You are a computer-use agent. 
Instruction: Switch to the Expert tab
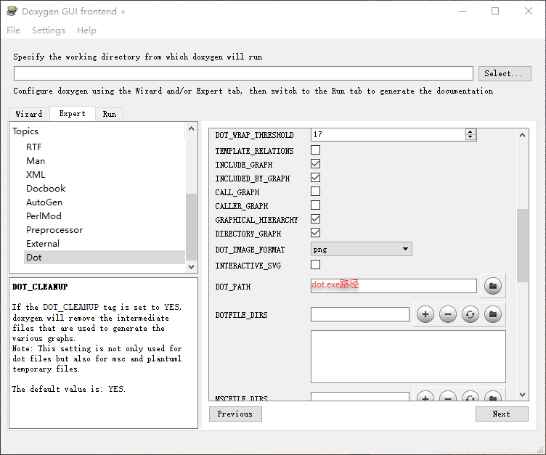click(x=73, y=113)
